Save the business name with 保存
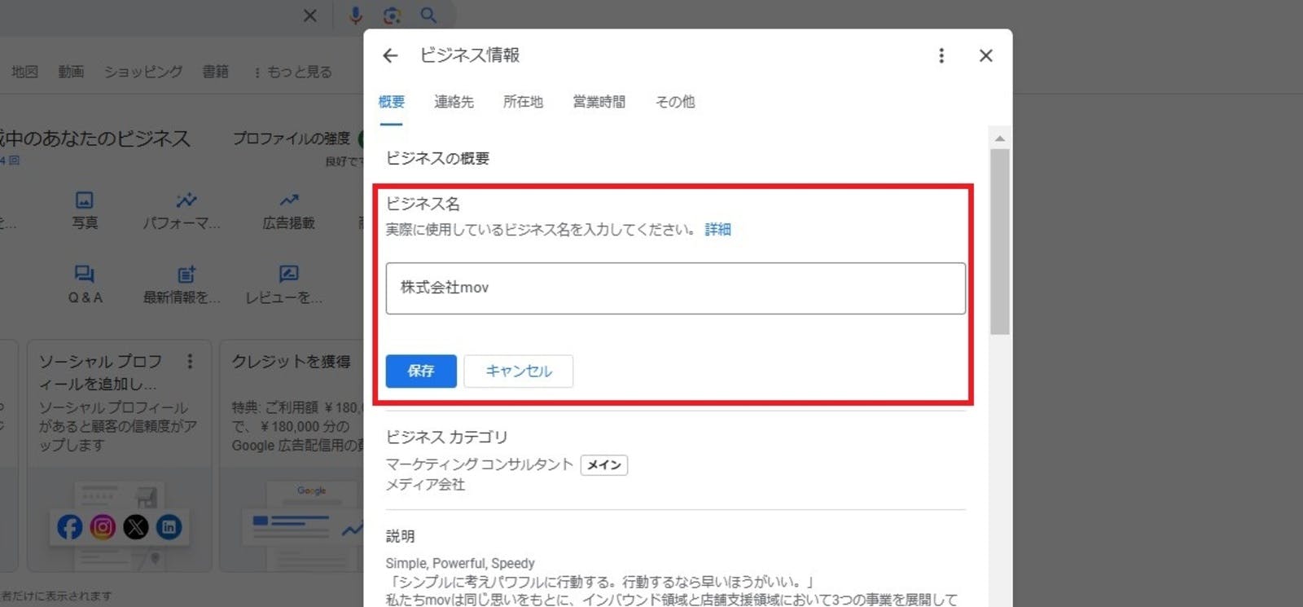The height and width of the screenshot is (607, 1303). (x=421, y=371)
